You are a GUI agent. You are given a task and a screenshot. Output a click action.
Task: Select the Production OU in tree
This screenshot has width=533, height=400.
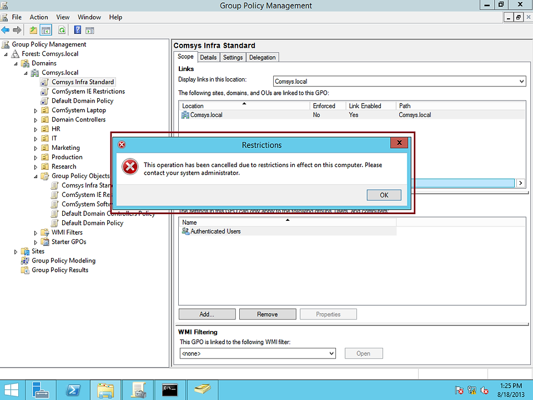point(67,157)
